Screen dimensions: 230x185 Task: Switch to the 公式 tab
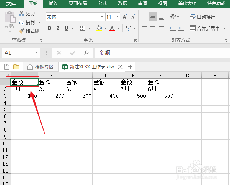point(103,3)
